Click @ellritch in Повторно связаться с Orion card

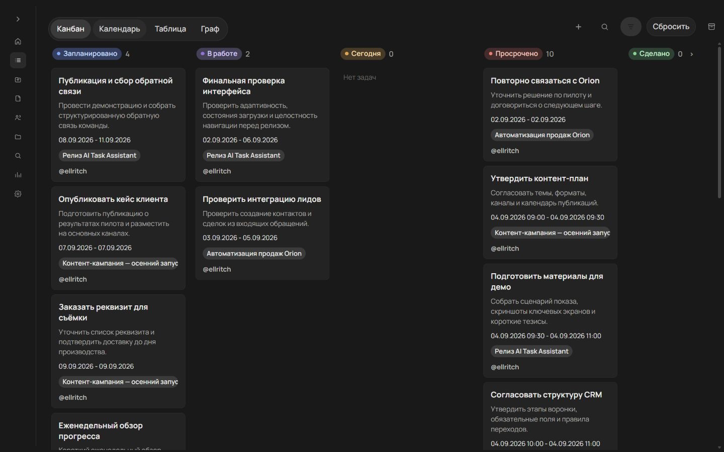pos(505,151)
